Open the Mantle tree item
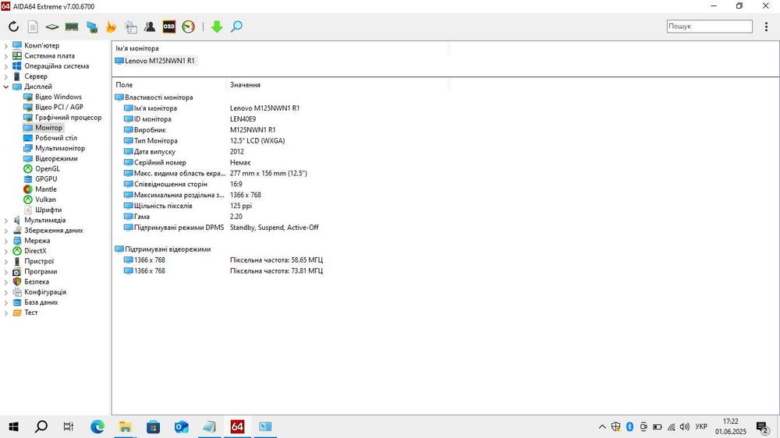The width and height of the screenshot is (780, 438). (46, 189)
